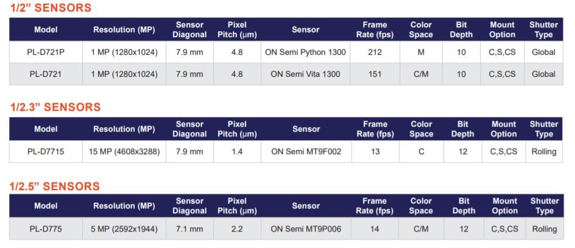
Task: Click the ON Semi Python 1300 sensor cell
Action: coord(305,52)
